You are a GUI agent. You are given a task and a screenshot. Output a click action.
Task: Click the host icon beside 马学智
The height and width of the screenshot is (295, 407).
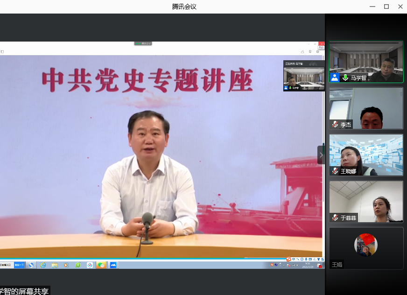pos(335,77)
